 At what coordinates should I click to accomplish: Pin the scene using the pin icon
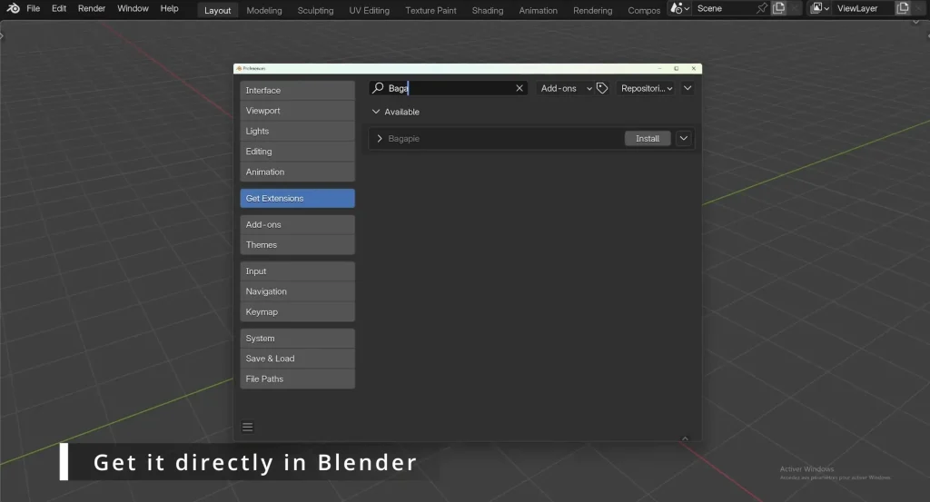point(762,9)
